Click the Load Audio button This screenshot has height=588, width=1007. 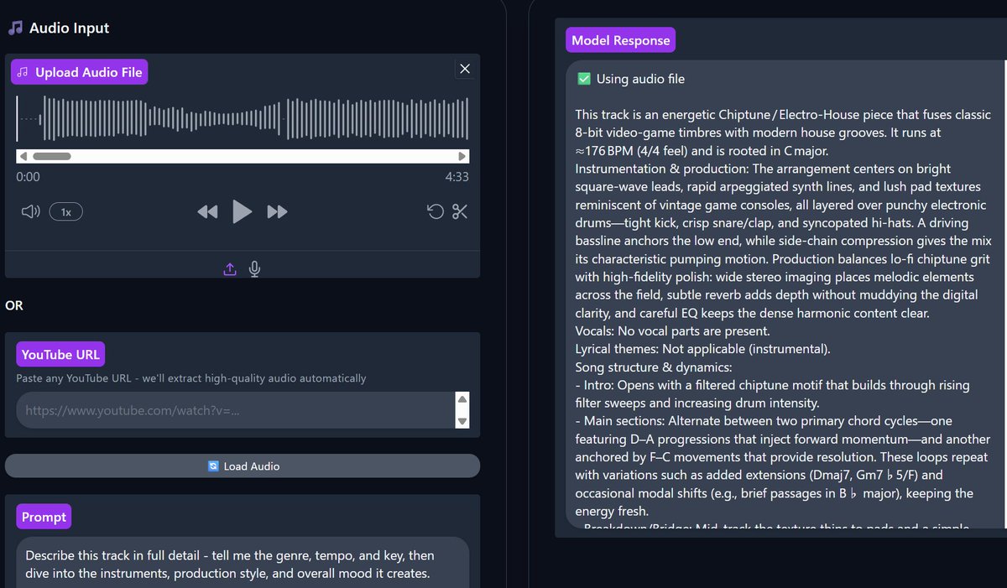click(x=243, y=466)
